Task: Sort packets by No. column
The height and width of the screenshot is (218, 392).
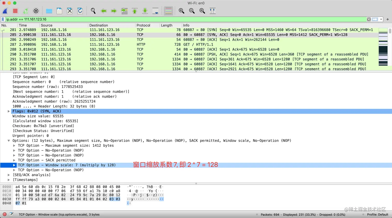Action: pos(9,25)
